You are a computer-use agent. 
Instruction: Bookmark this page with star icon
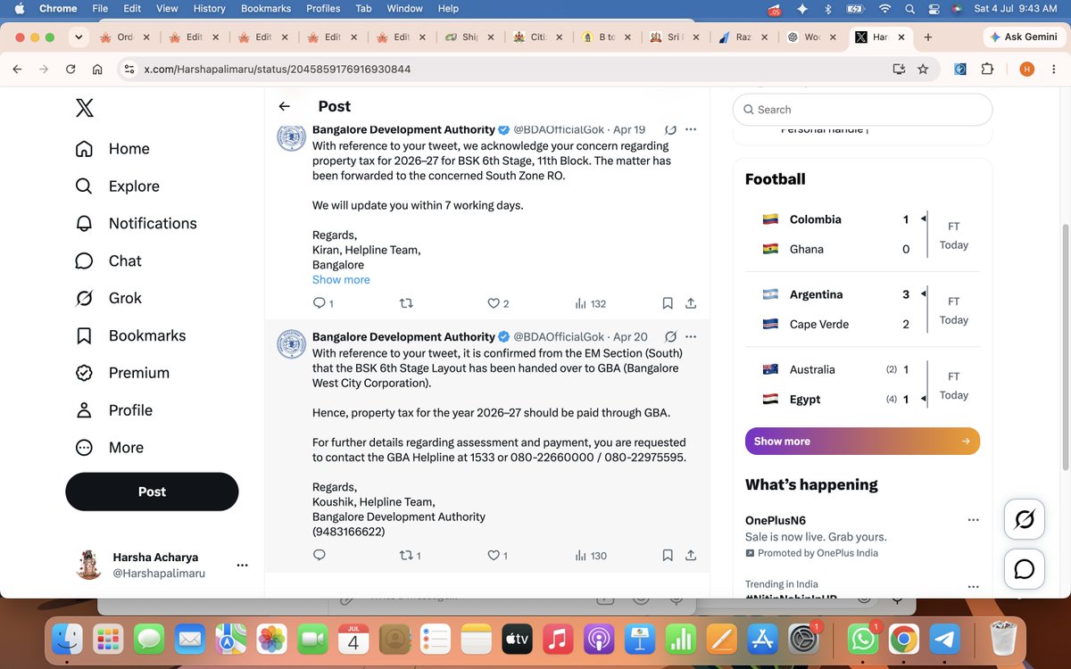(923, 69)
